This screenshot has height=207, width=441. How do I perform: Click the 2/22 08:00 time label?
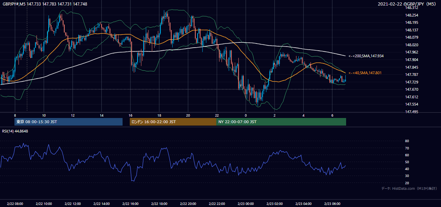pyautogui.click(x=15, y=204)
